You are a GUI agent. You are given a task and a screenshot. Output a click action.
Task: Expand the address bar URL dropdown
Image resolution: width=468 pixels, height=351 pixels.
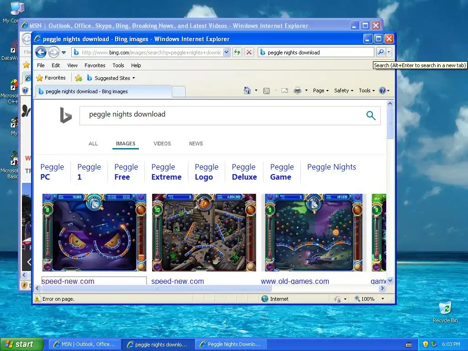[226, 53]
